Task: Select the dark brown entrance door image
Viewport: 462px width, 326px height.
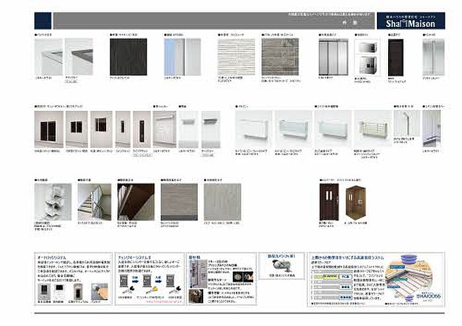Action: pyautogui.click(x=395, y=58)
